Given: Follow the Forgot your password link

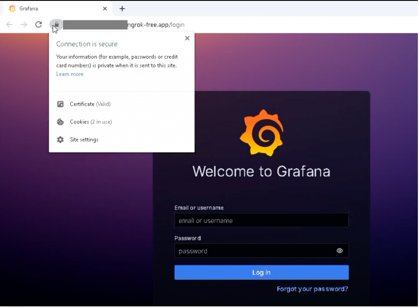Looking at the screenshot, I should tap(312, 289).
